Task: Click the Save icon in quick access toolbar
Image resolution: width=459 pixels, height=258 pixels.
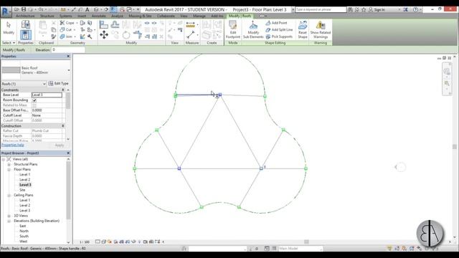Action: coord(24,9)
